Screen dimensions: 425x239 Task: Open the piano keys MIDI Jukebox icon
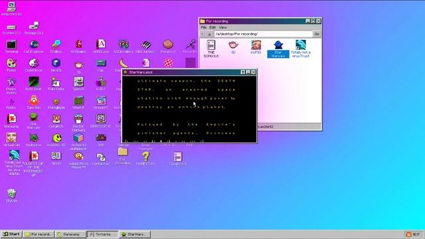(146, 46)
